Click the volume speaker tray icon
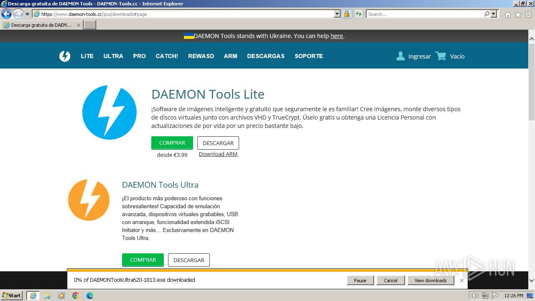This screenshot has height=301, width=535. (475, 296)
